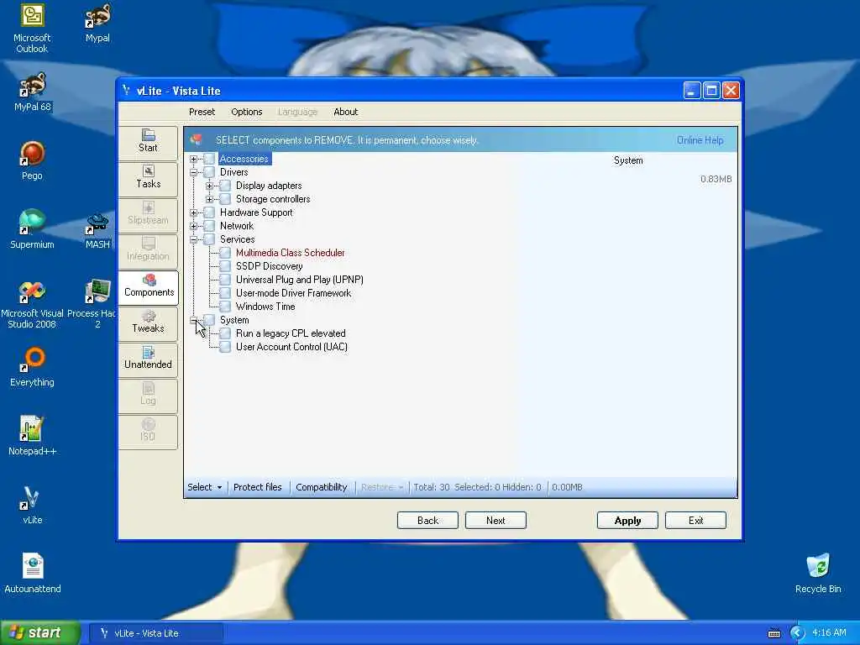The width and height of the screenshot is (860, 645).
Task: Click ISO sidebar entry
Action: click(148, 431)
